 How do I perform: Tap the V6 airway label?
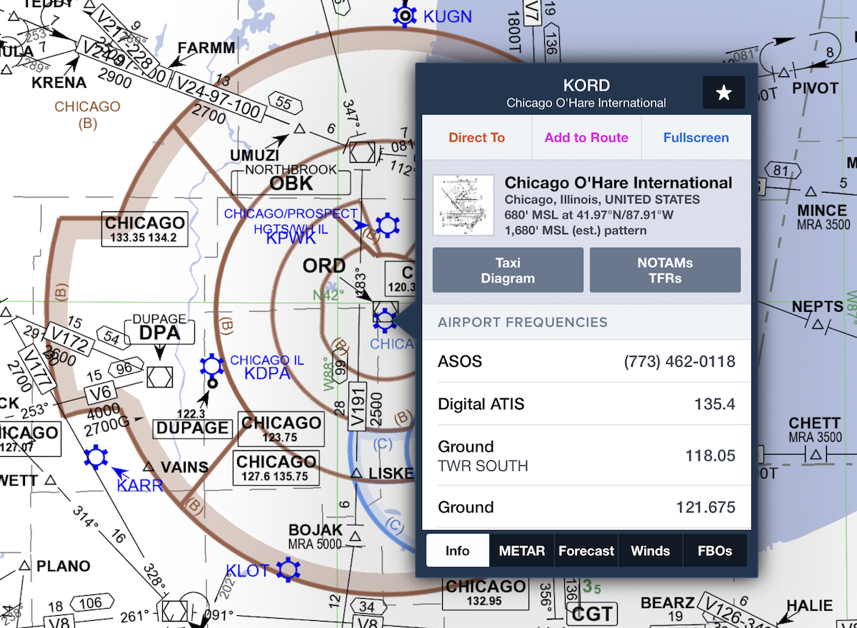click(99, 392)
